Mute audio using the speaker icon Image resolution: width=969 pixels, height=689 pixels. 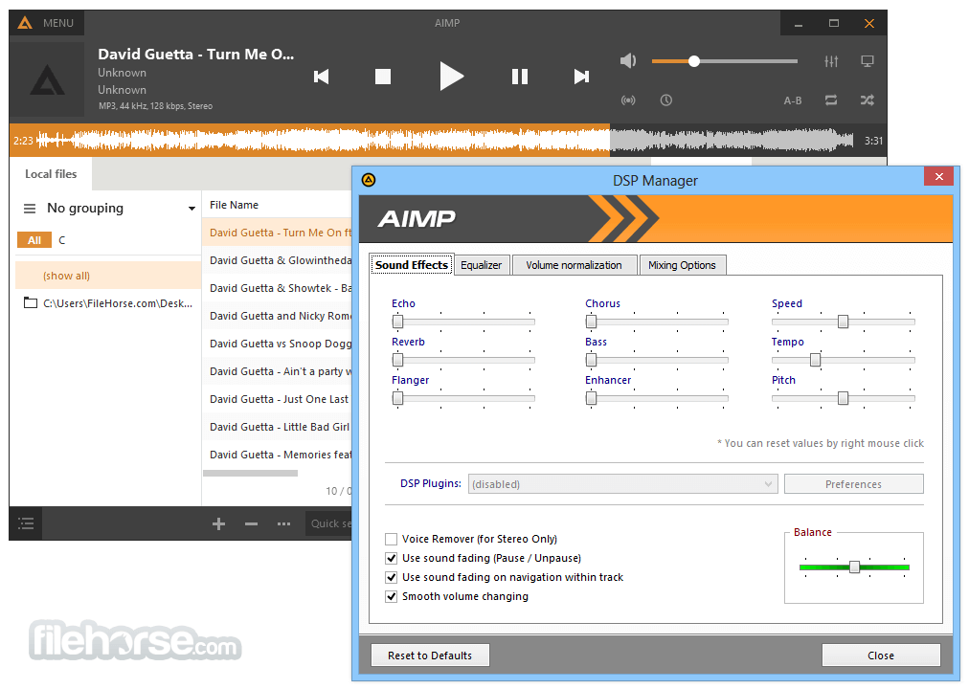(x=628, y=60)
